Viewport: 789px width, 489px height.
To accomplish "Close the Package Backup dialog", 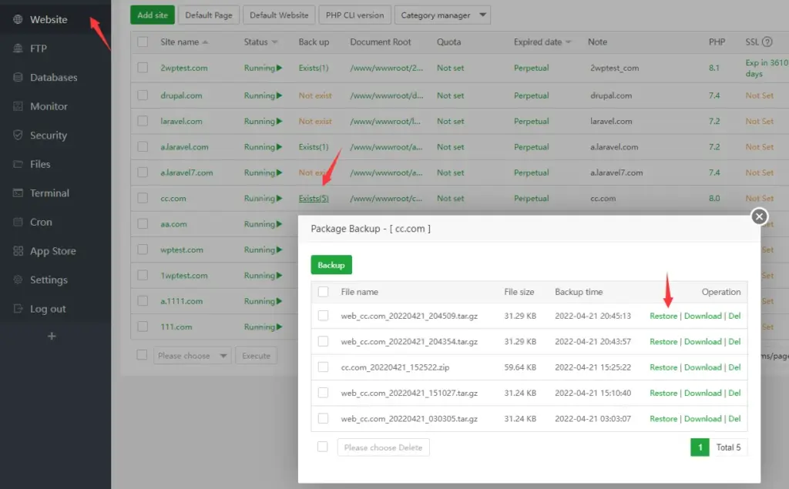I will 759,217.
